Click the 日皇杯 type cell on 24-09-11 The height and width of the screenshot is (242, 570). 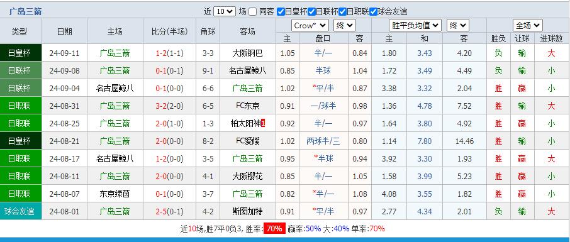(21, 53)
